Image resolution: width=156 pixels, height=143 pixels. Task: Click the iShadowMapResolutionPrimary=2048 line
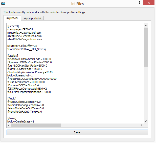click(x=30, y=72)
